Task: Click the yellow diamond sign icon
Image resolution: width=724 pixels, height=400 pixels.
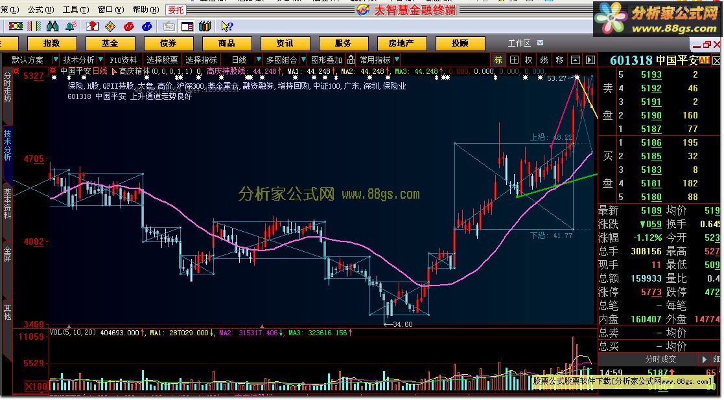Action: pyautogui.click(x=110, y=27)
